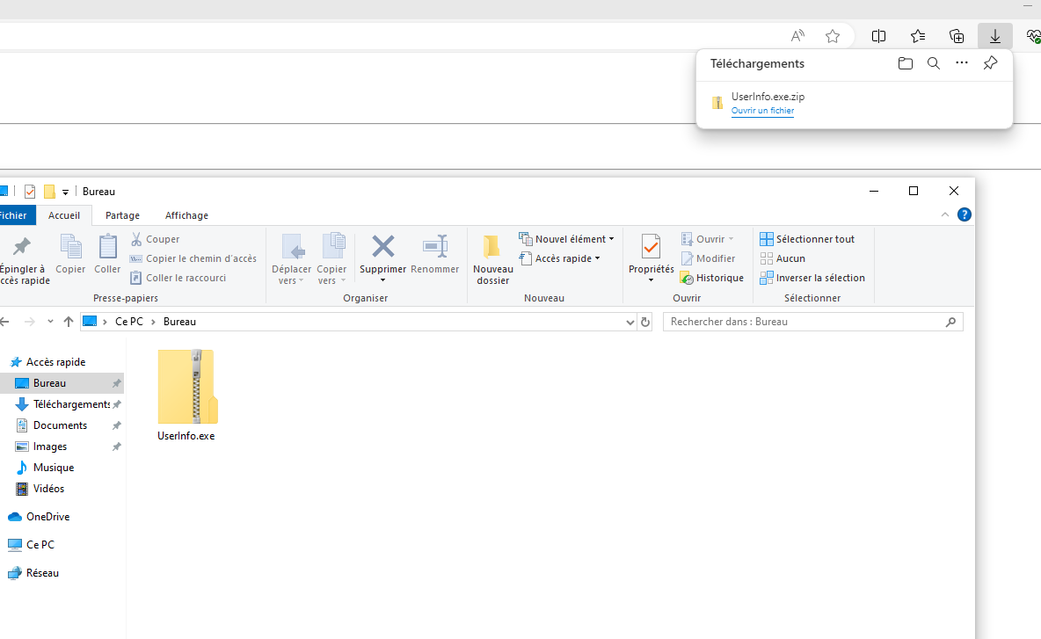Viewport: 1041px width, 639px height.
Task: Click the Ouvrir un fichier link
Action: tap(763, 110)
